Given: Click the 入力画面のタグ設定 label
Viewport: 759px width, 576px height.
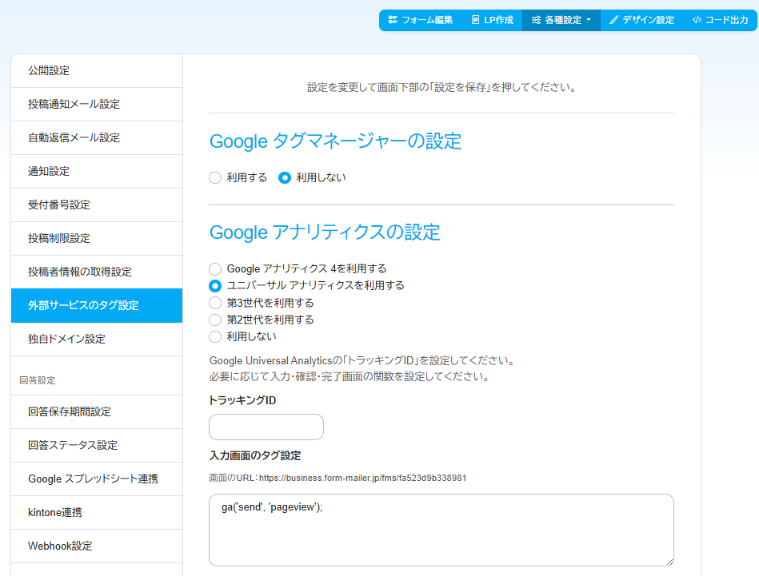Looking at the screenshot, I should click(x=255, y=455).
